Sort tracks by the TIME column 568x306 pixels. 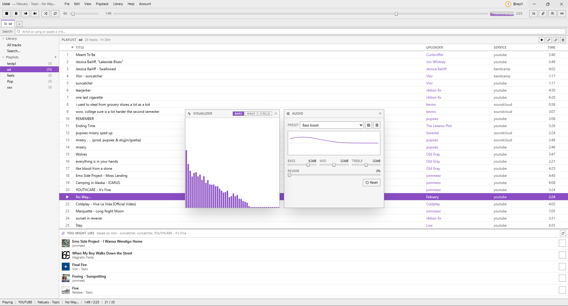(x=551, y=47)
